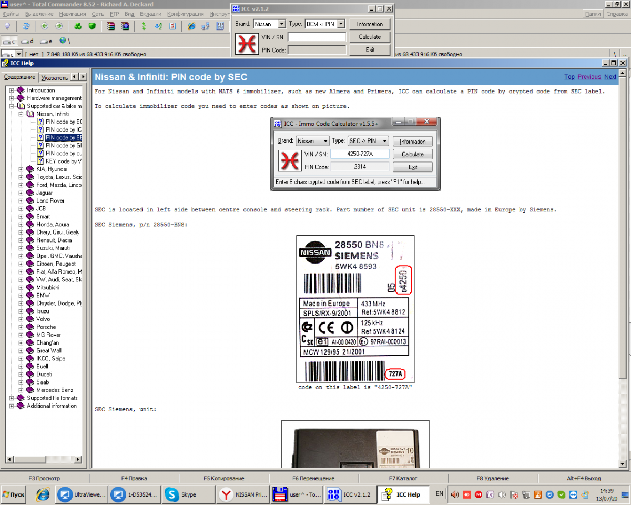631x505 pixels.
Task: Click the help content vertical scrollbar
Action: coord(623,263)
